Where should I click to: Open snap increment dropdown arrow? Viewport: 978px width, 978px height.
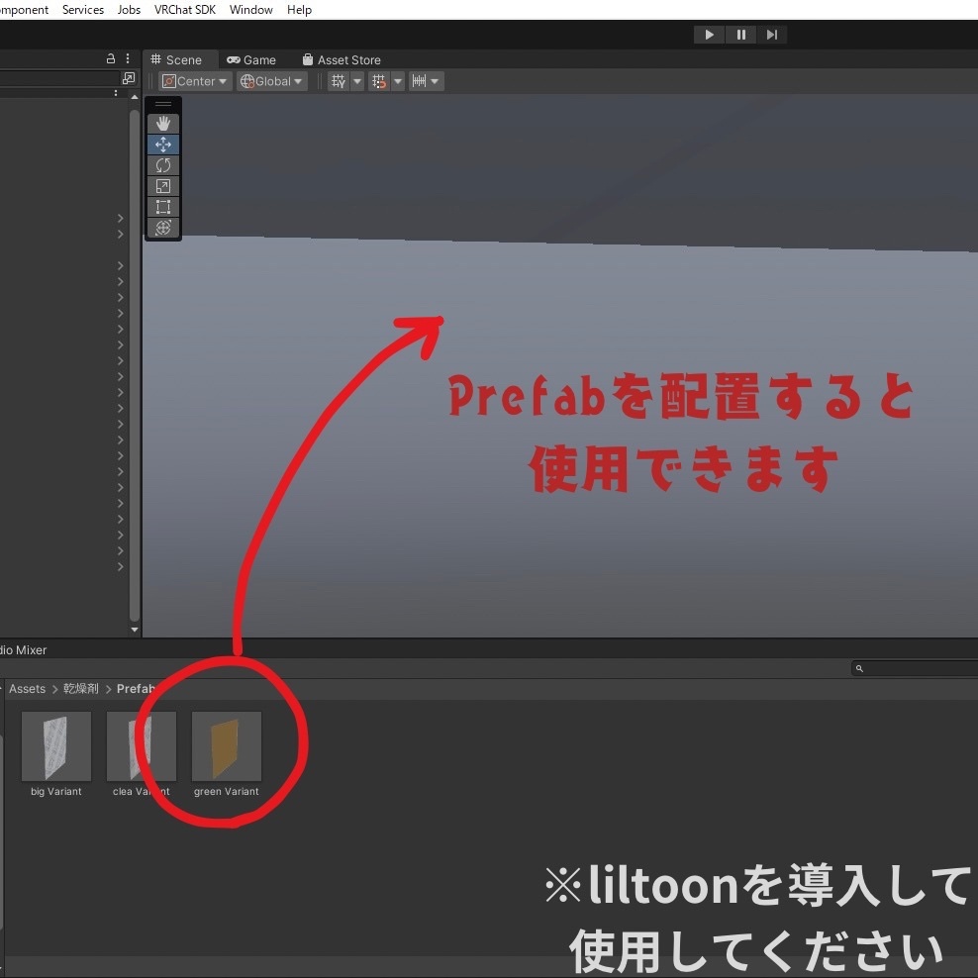pos(436,81)
